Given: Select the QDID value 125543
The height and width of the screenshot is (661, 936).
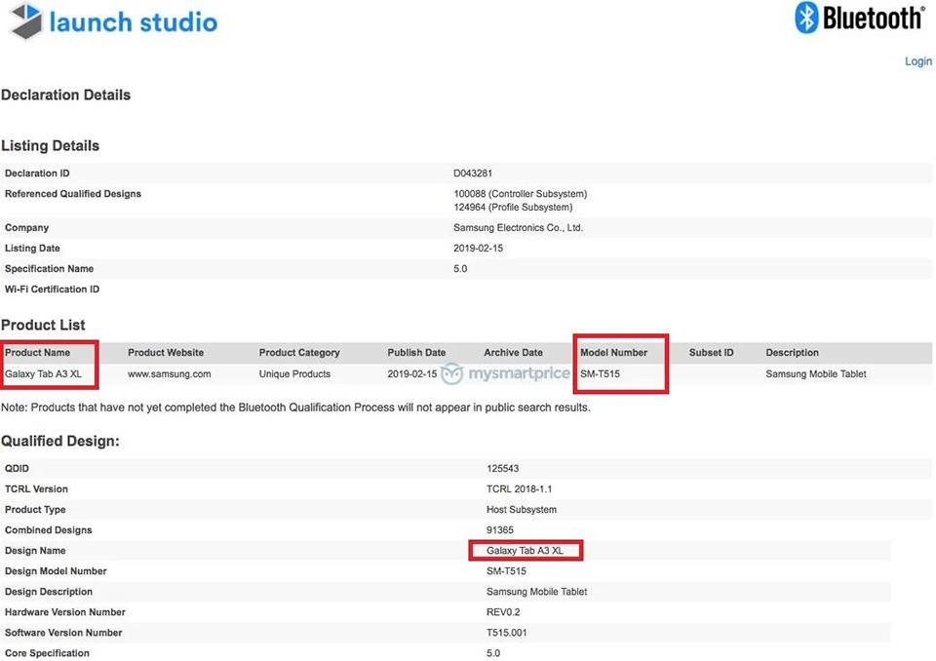Looking at the screenshot, I should 503,468.
